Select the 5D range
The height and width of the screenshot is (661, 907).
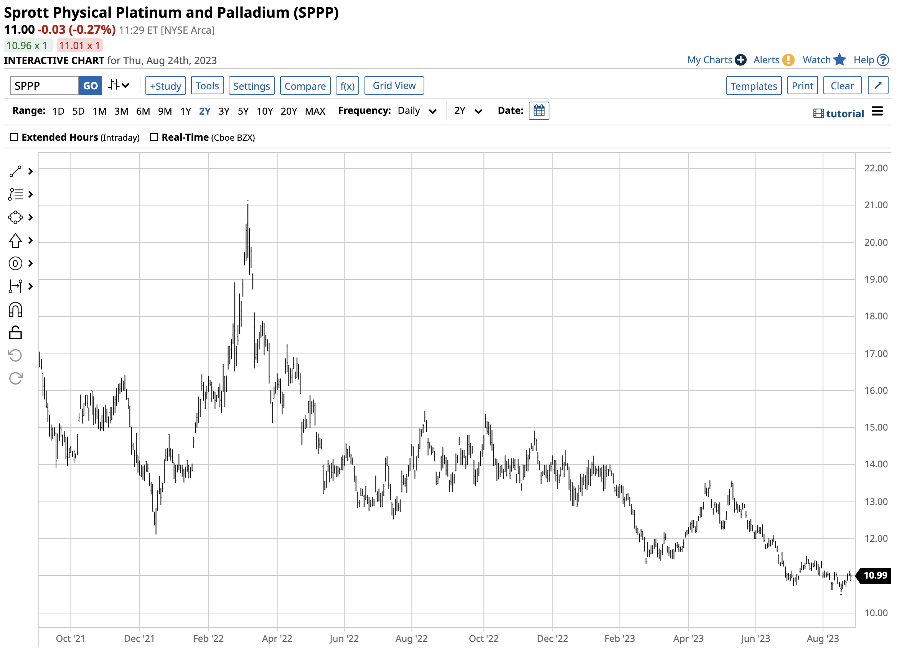pos(79,111)
